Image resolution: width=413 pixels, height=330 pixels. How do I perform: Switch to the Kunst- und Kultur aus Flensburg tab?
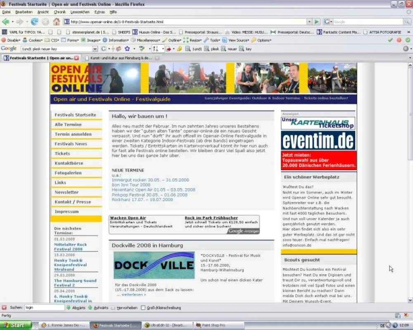click(121, 58)
